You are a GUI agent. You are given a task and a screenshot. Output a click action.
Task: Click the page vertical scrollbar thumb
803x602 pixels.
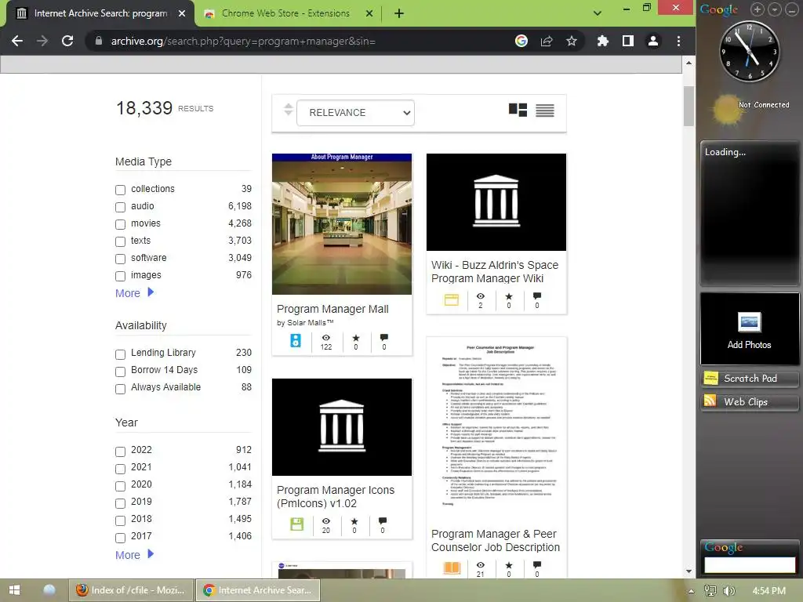pyautogui.click(x=689, y=106)
